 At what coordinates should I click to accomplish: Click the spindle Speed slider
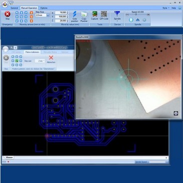coord(137,15)
